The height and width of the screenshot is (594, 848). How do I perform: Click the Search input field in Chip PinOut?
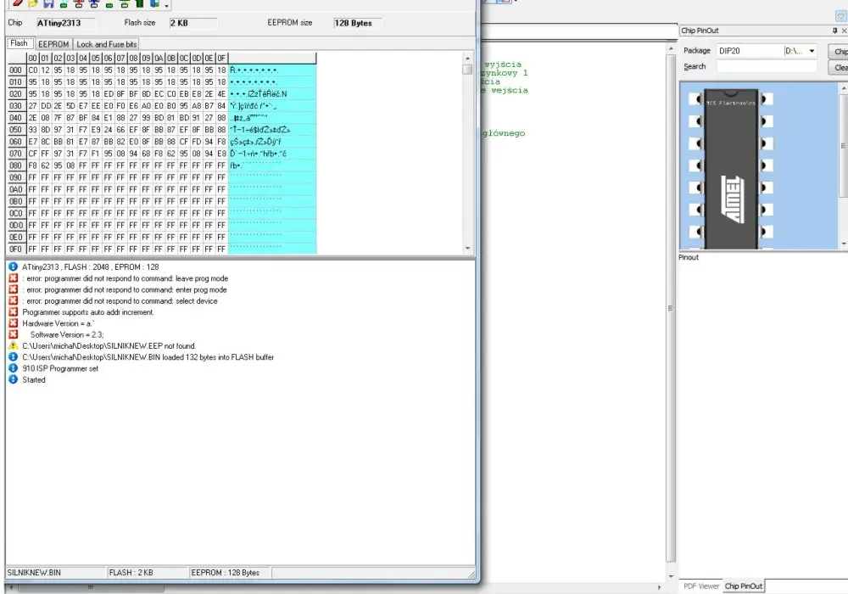(x=767, y=66)
